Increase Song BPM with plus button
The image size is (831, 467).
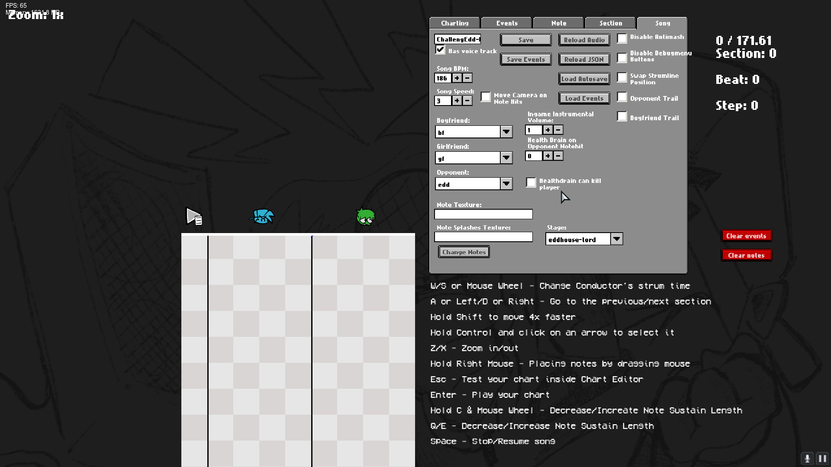point(457,78)
